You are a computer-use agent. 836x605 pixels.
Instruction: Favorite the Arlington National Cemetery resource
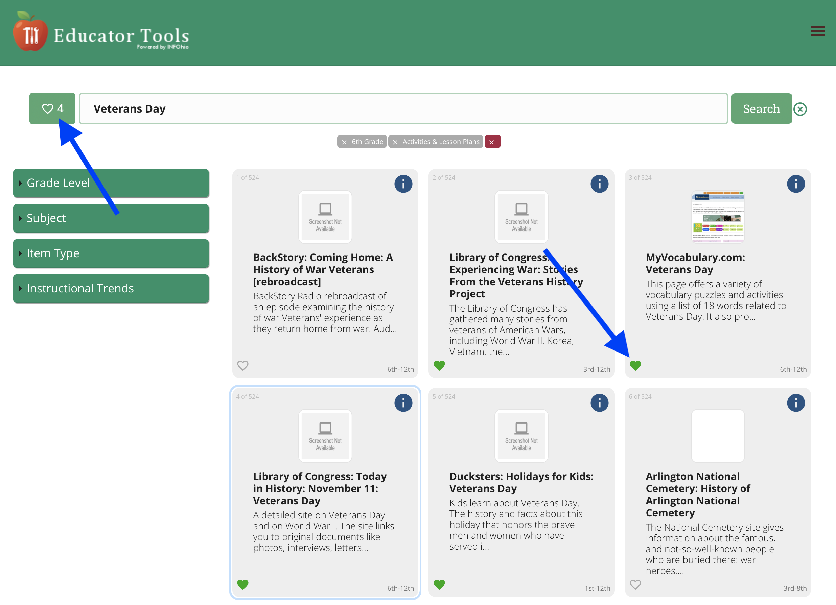point(635,584)
